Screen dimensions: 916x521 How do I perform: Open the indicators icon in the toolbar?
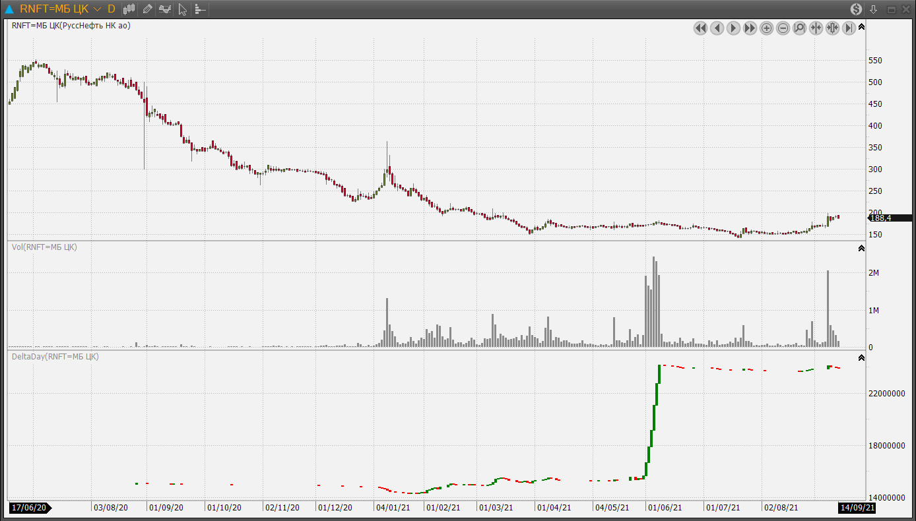[x=165, y=9]
